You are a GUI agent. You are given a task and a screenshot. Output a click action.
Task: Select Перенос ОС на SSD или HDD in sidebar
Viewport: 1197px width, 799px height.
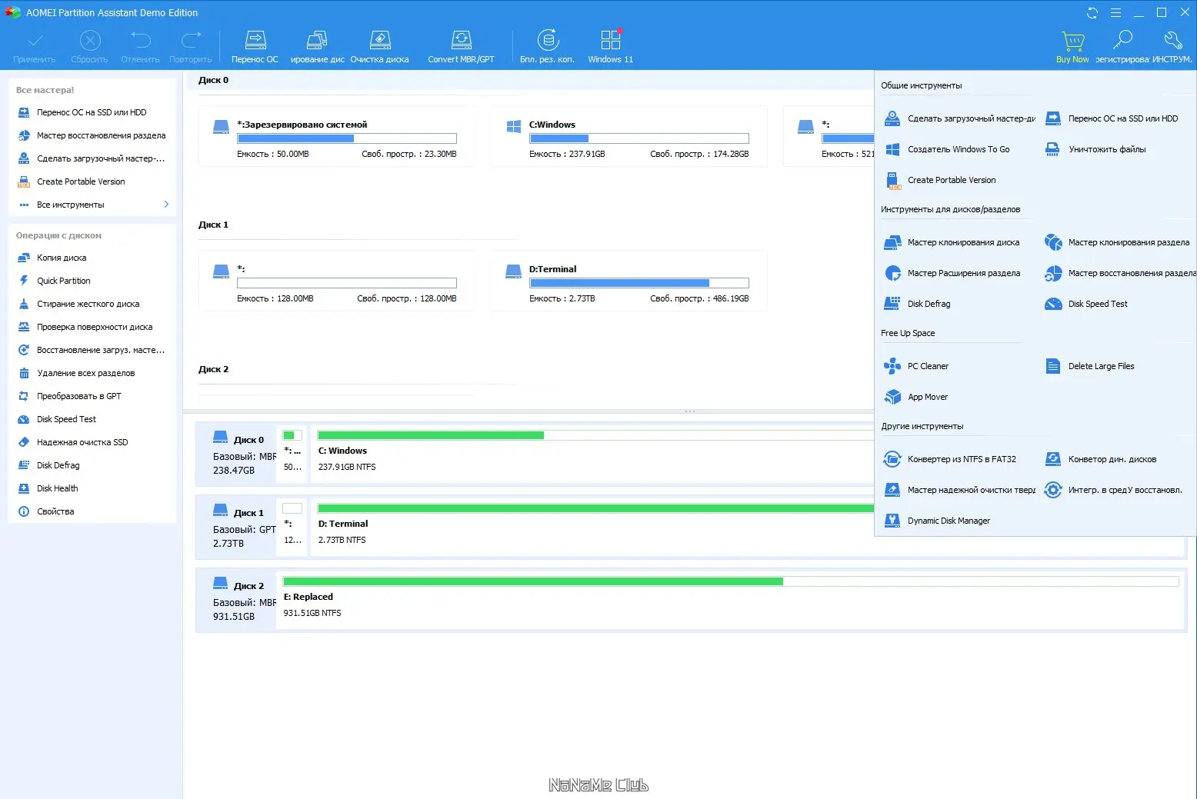coord(92,112)
